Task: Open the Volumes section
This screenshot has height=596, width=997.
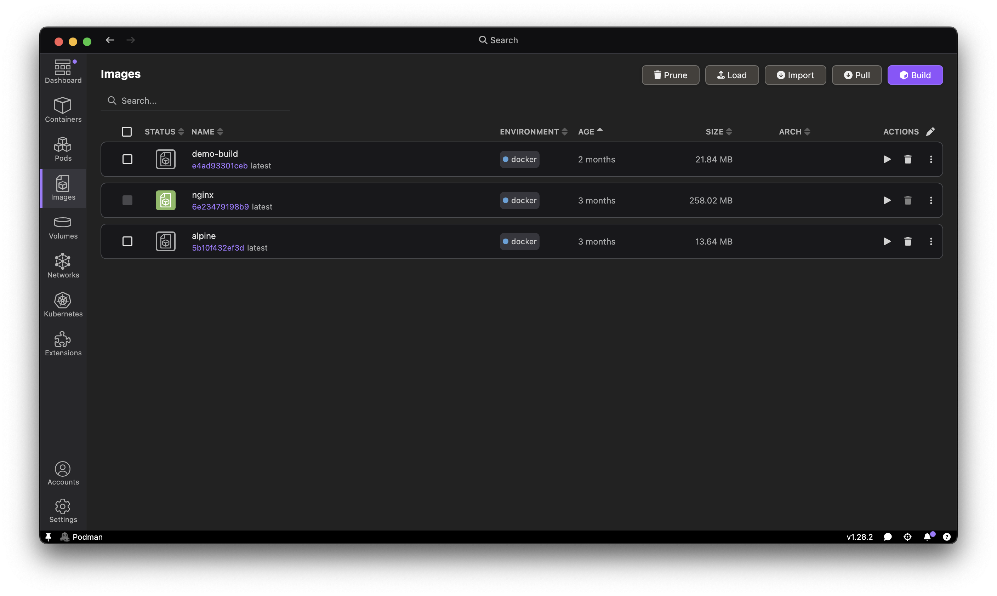Action: coord(63,227)
